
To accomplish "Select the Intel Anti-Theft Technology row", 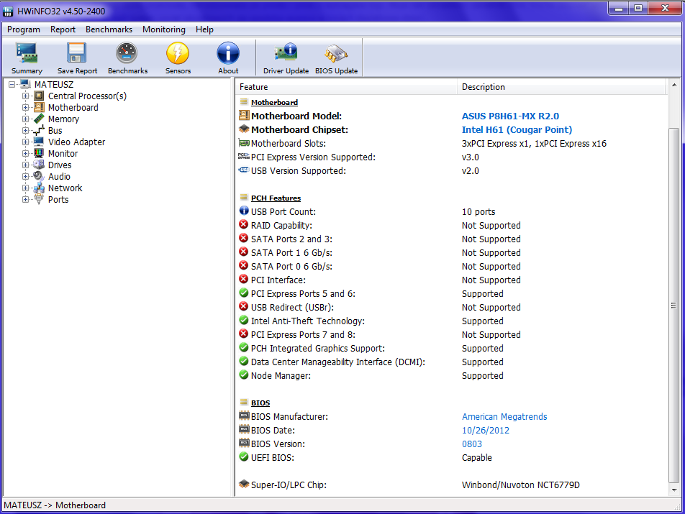I will pyautogui.click(x=452, y=321).
